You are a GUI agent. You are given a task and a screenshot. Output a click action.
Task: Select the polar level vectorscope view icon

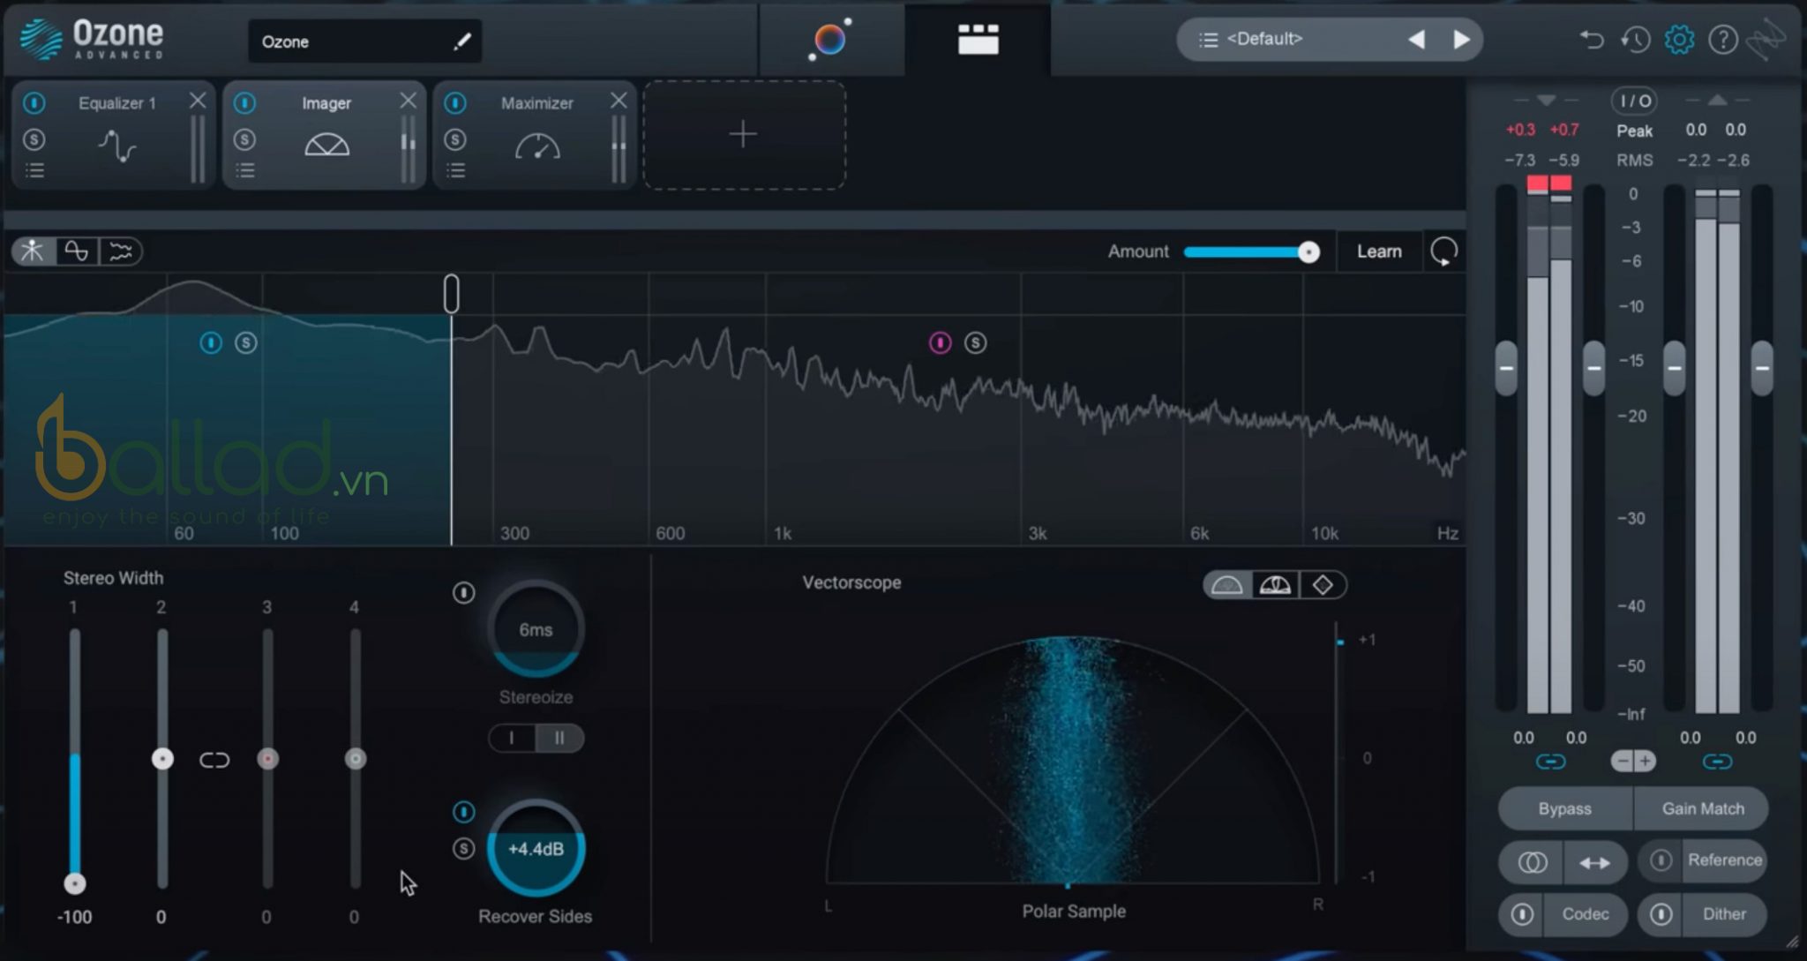pyautogui.click(x=1275, y=584)
